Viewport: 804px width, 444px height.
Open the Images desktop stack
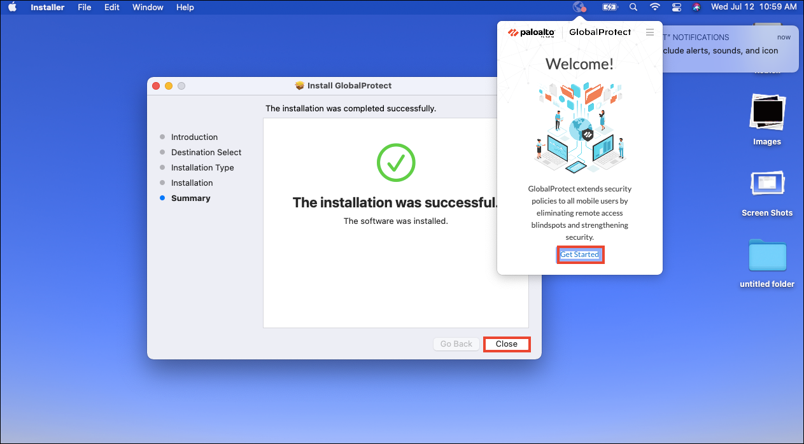point(767,120)
